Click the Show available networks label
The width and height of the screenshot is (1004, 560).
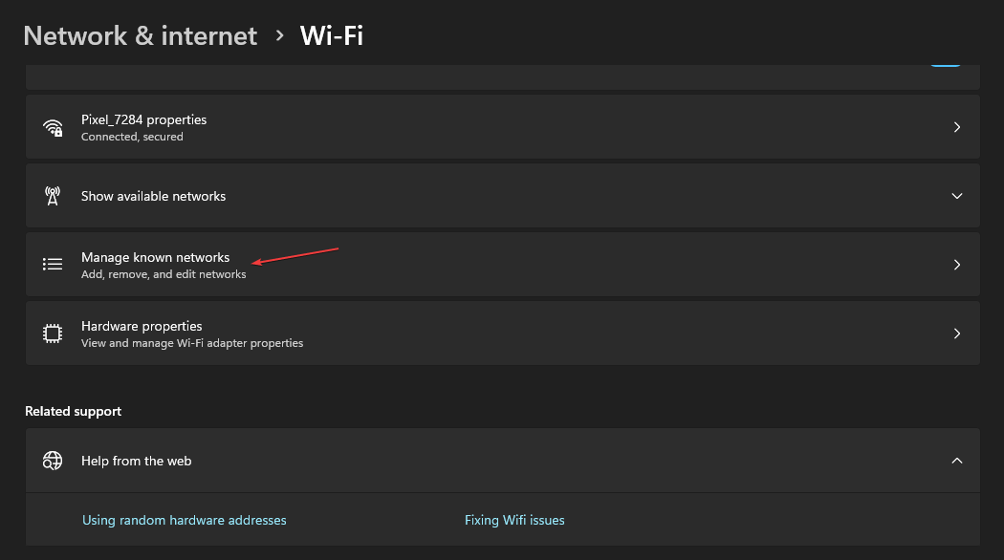[x=154, y=196]
